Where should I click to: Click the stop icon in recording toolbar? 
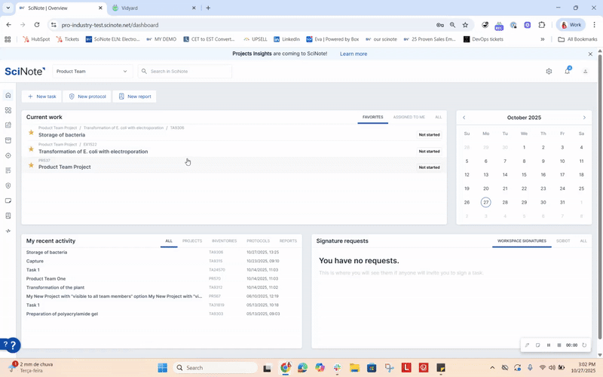pyautogui.click(x=559, y=345)
